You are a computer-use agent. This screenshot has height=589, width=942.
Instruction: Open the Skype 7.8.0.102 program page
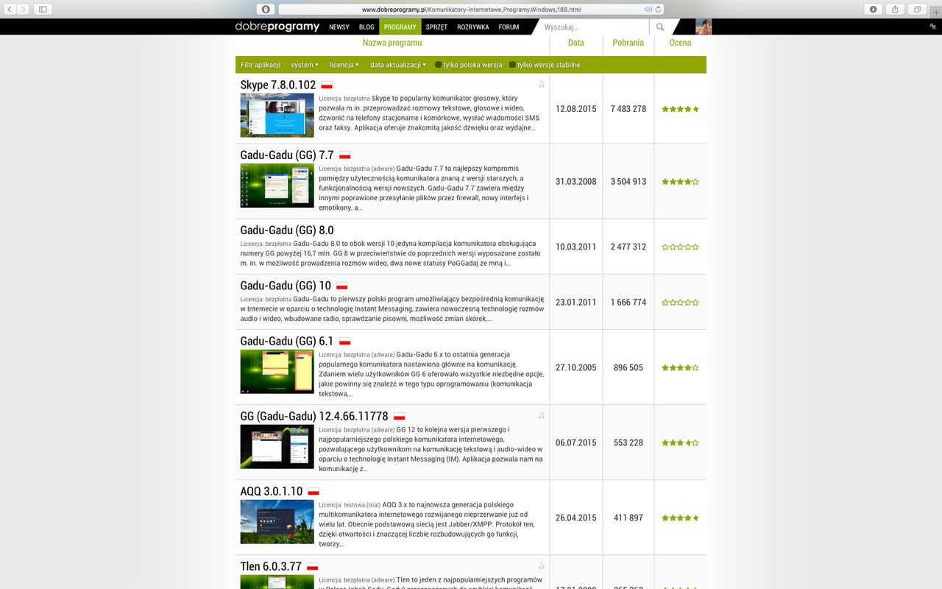[278, 85]
